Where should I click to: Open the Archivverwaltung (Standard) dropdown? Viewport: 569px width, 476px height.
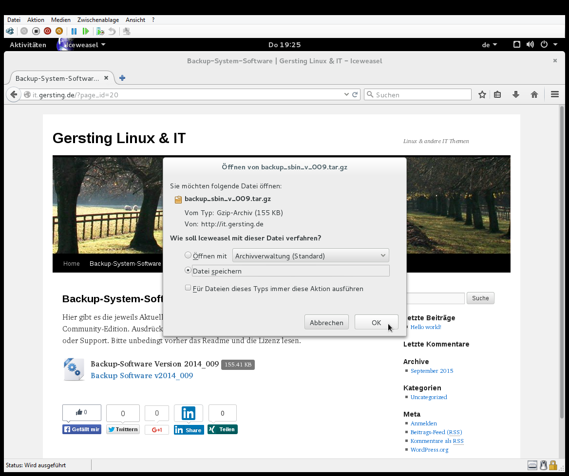(311, 256)
